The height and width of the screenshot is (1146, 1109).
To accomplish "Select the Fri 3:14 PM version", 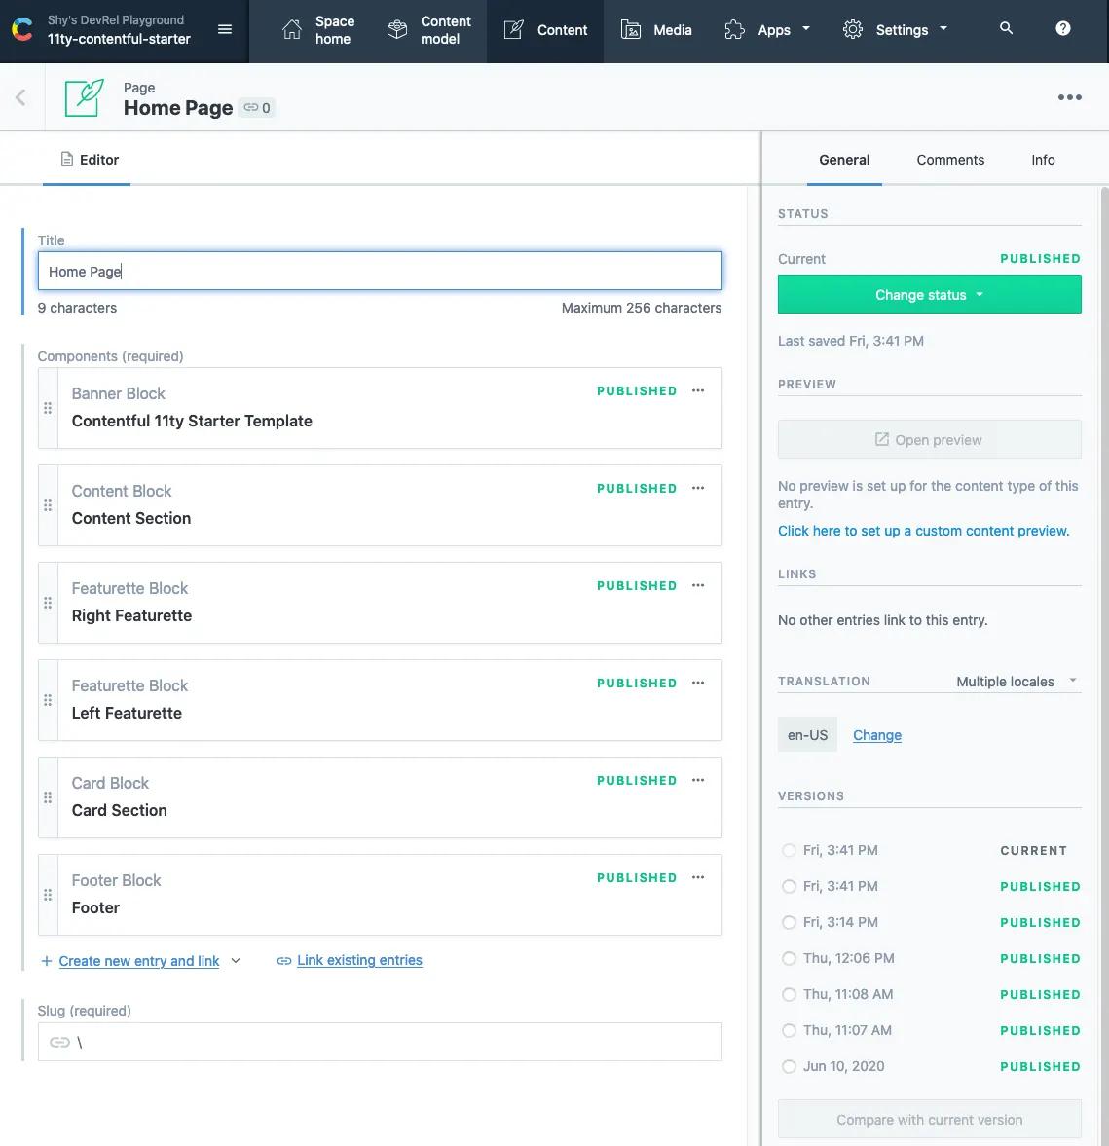I will coord(789,922).
